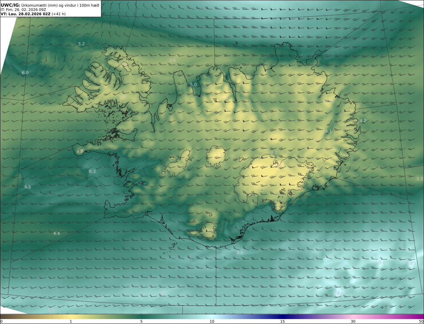The height and width of the screenshot is (324, 424).
Task: Click the "3.2" value label on the map
Action: click(x=274, y=152)
